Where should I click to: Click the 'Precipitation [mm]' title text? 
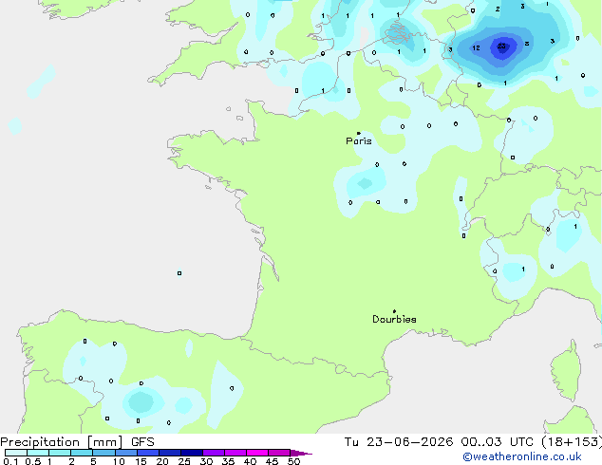point(62,442)
